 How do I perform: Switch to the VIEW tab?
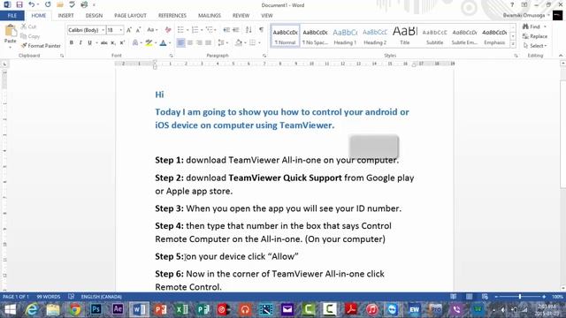point(267,16)
